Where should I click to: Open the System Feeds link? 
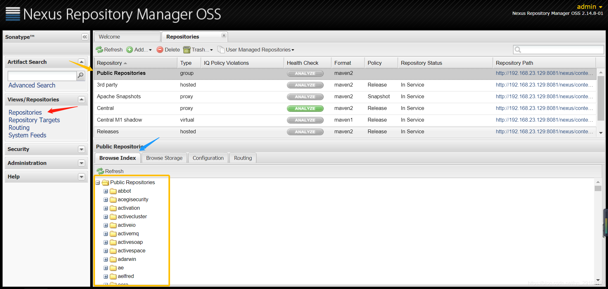tap(27, 135)
